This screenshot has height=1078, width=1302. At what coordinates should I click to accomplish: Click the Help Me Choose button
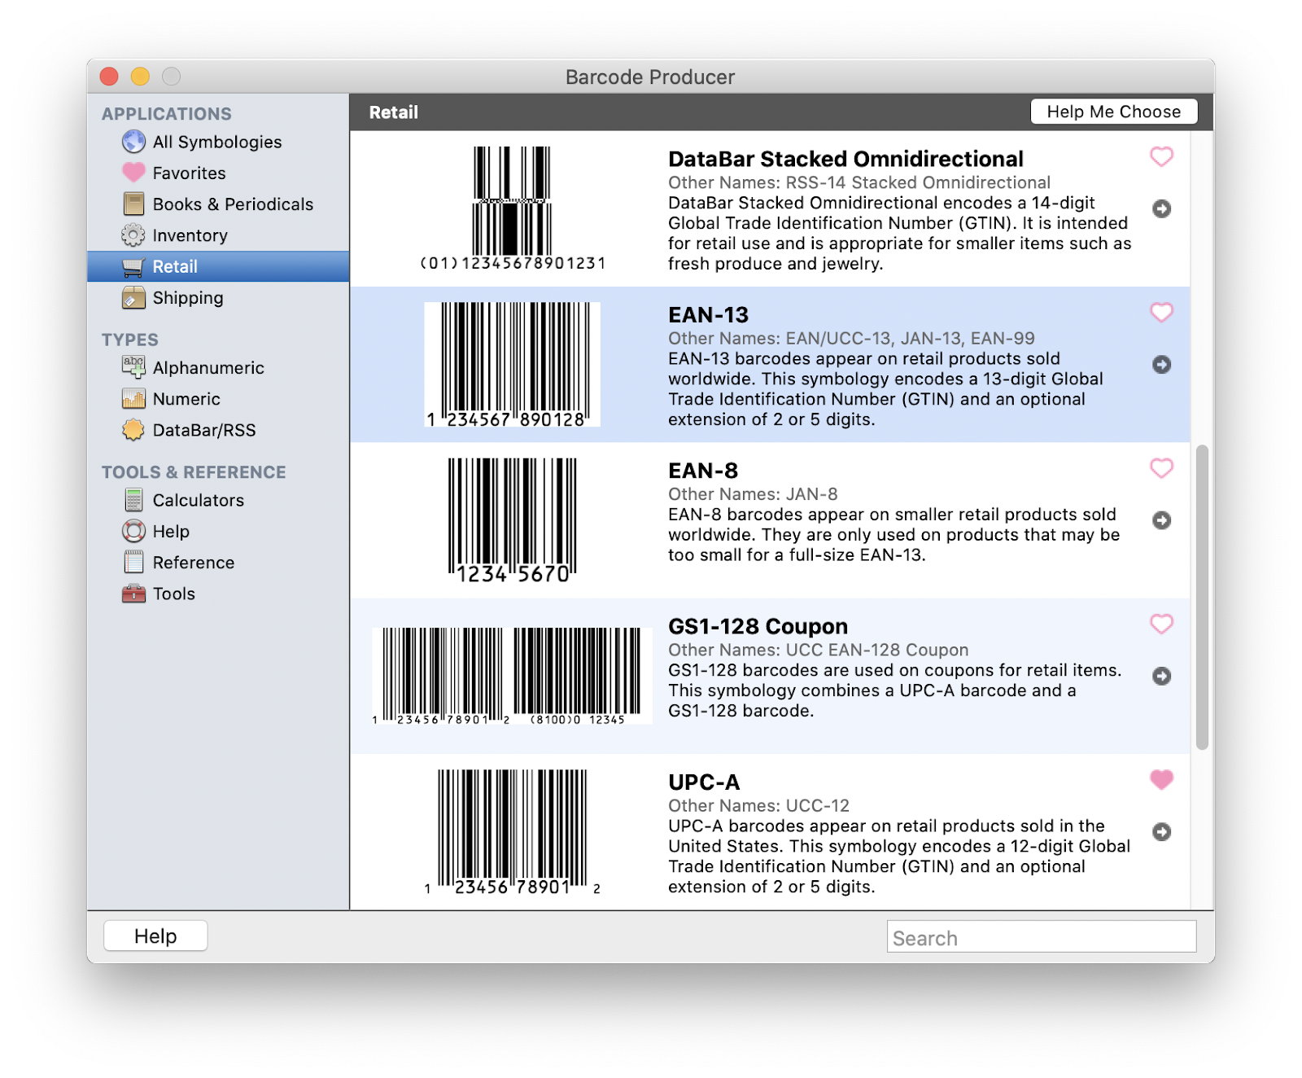[1114, 112]
